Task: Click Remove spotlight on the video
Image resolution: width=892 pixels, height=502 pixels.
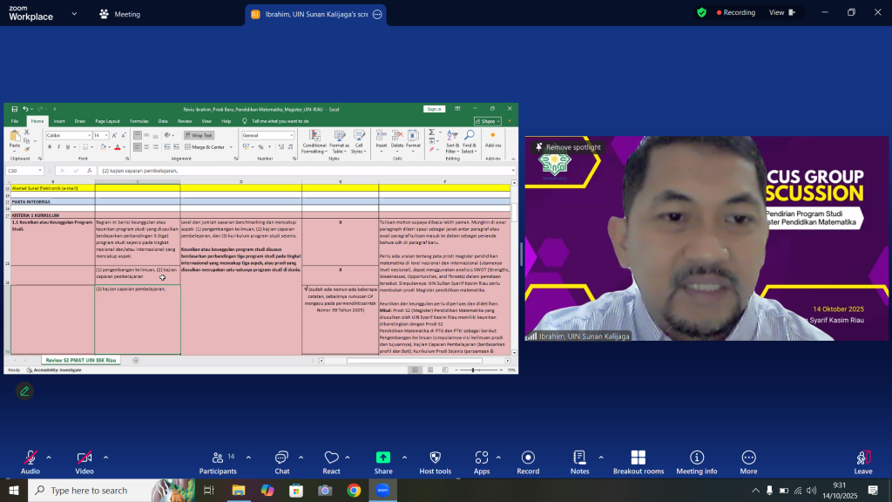Action: (568, 147)
